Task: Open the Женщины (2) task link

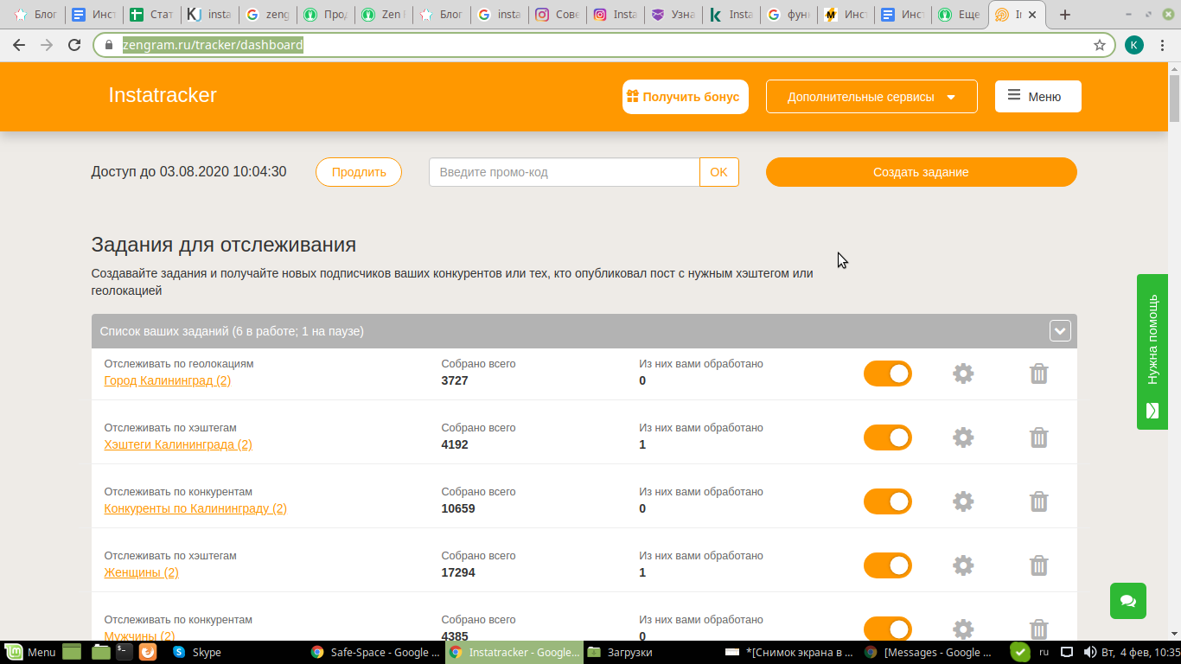Action: click(x=142, y=572)
